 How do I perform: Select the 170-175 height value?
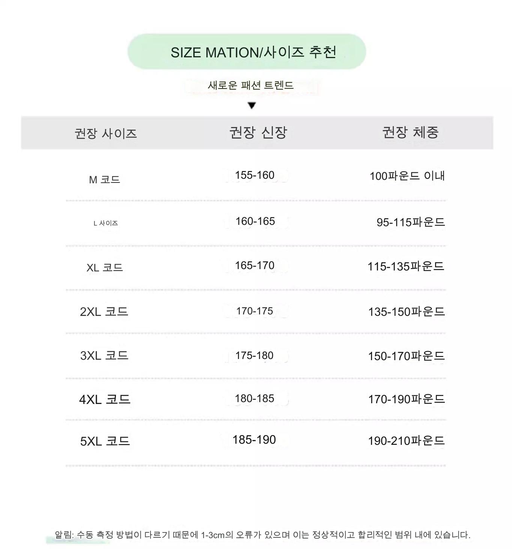pyautogui.click(x=254, y=311)
